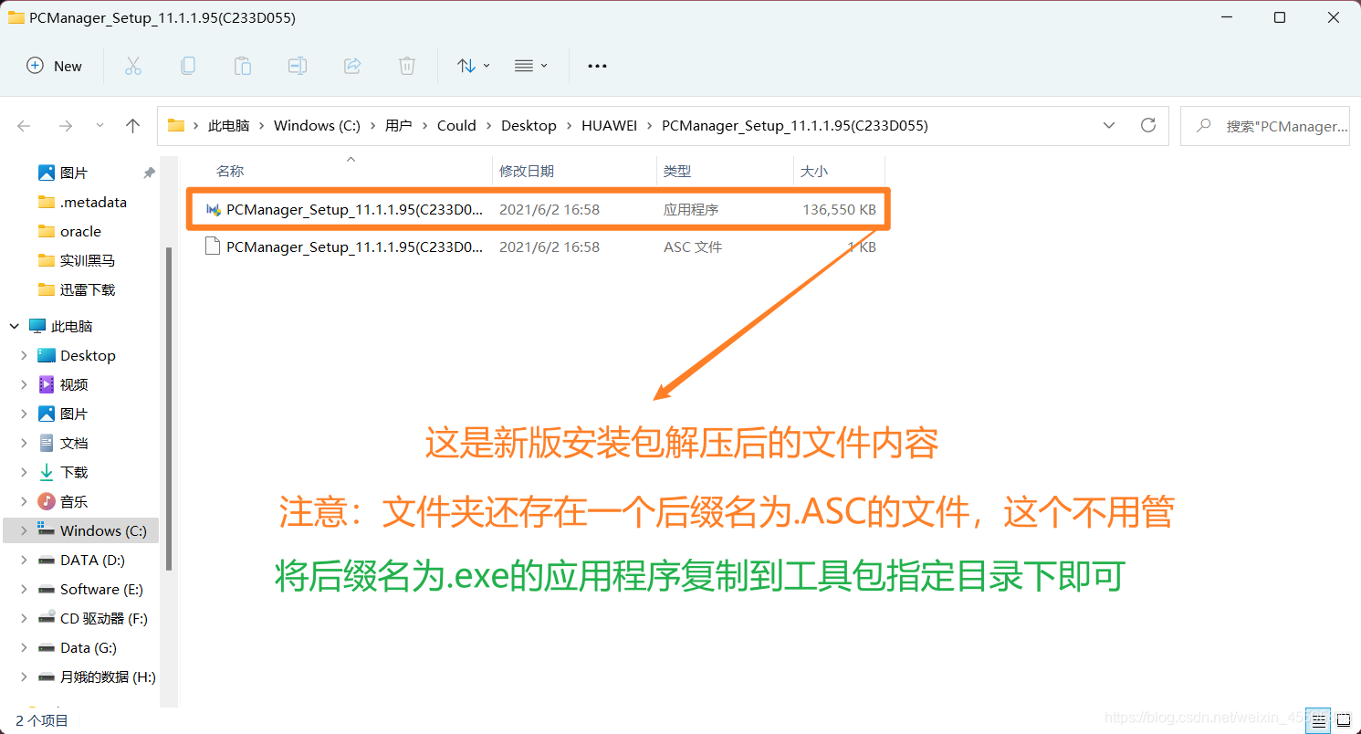Image resolution: width=1361 pixels, height=734 pixels.
Task: Expand 视频 in navigation tree
Action: coord(24,384)
